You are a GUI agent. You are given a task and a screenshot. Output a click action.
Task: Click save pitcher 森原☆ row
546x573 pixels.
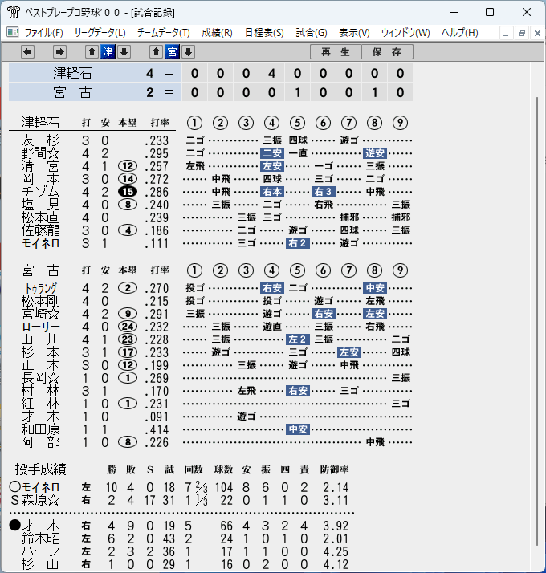(x=181, y=500)
